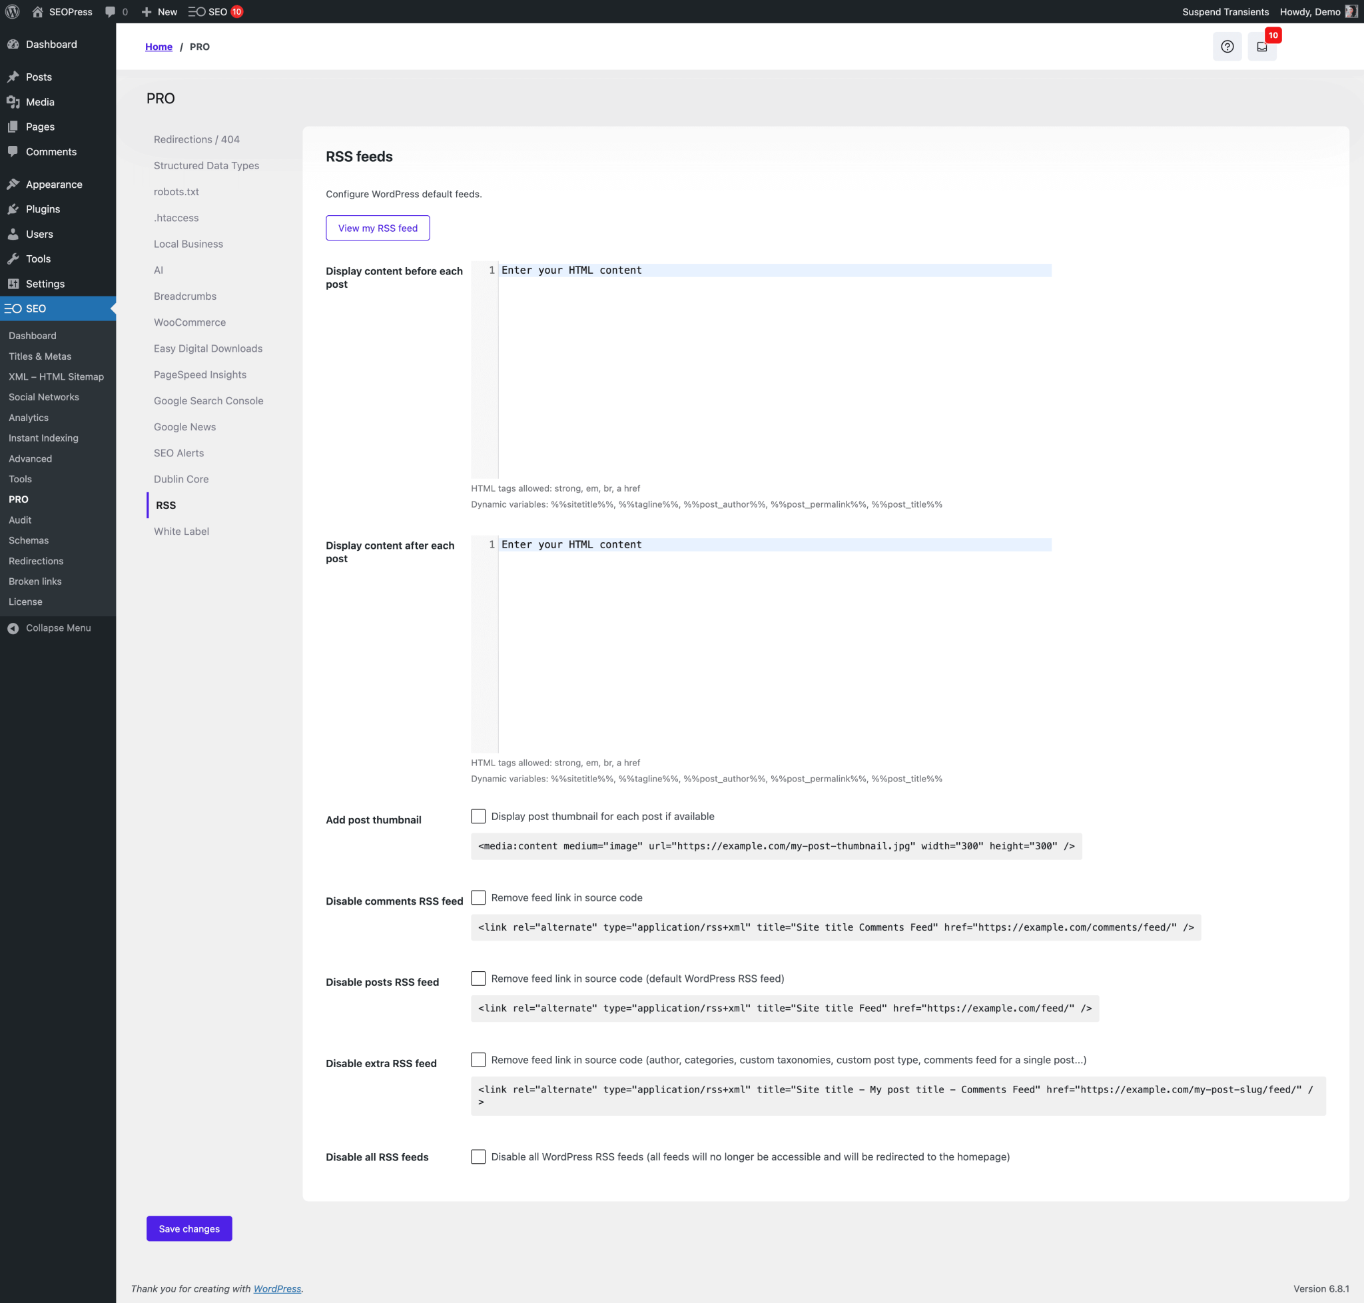The image size is (1364, 1303).
Task: Click the Settings sliders icon
Action: tap(13, 284)
